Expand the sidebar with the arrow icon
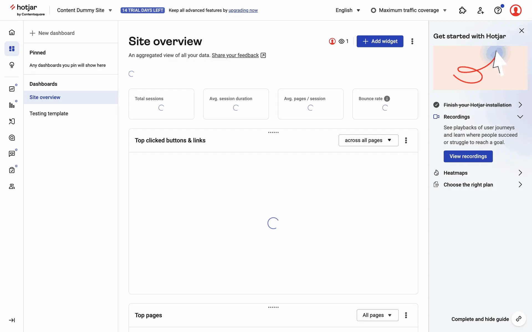Viewport: 532px width, 332px height. [12, 320]
